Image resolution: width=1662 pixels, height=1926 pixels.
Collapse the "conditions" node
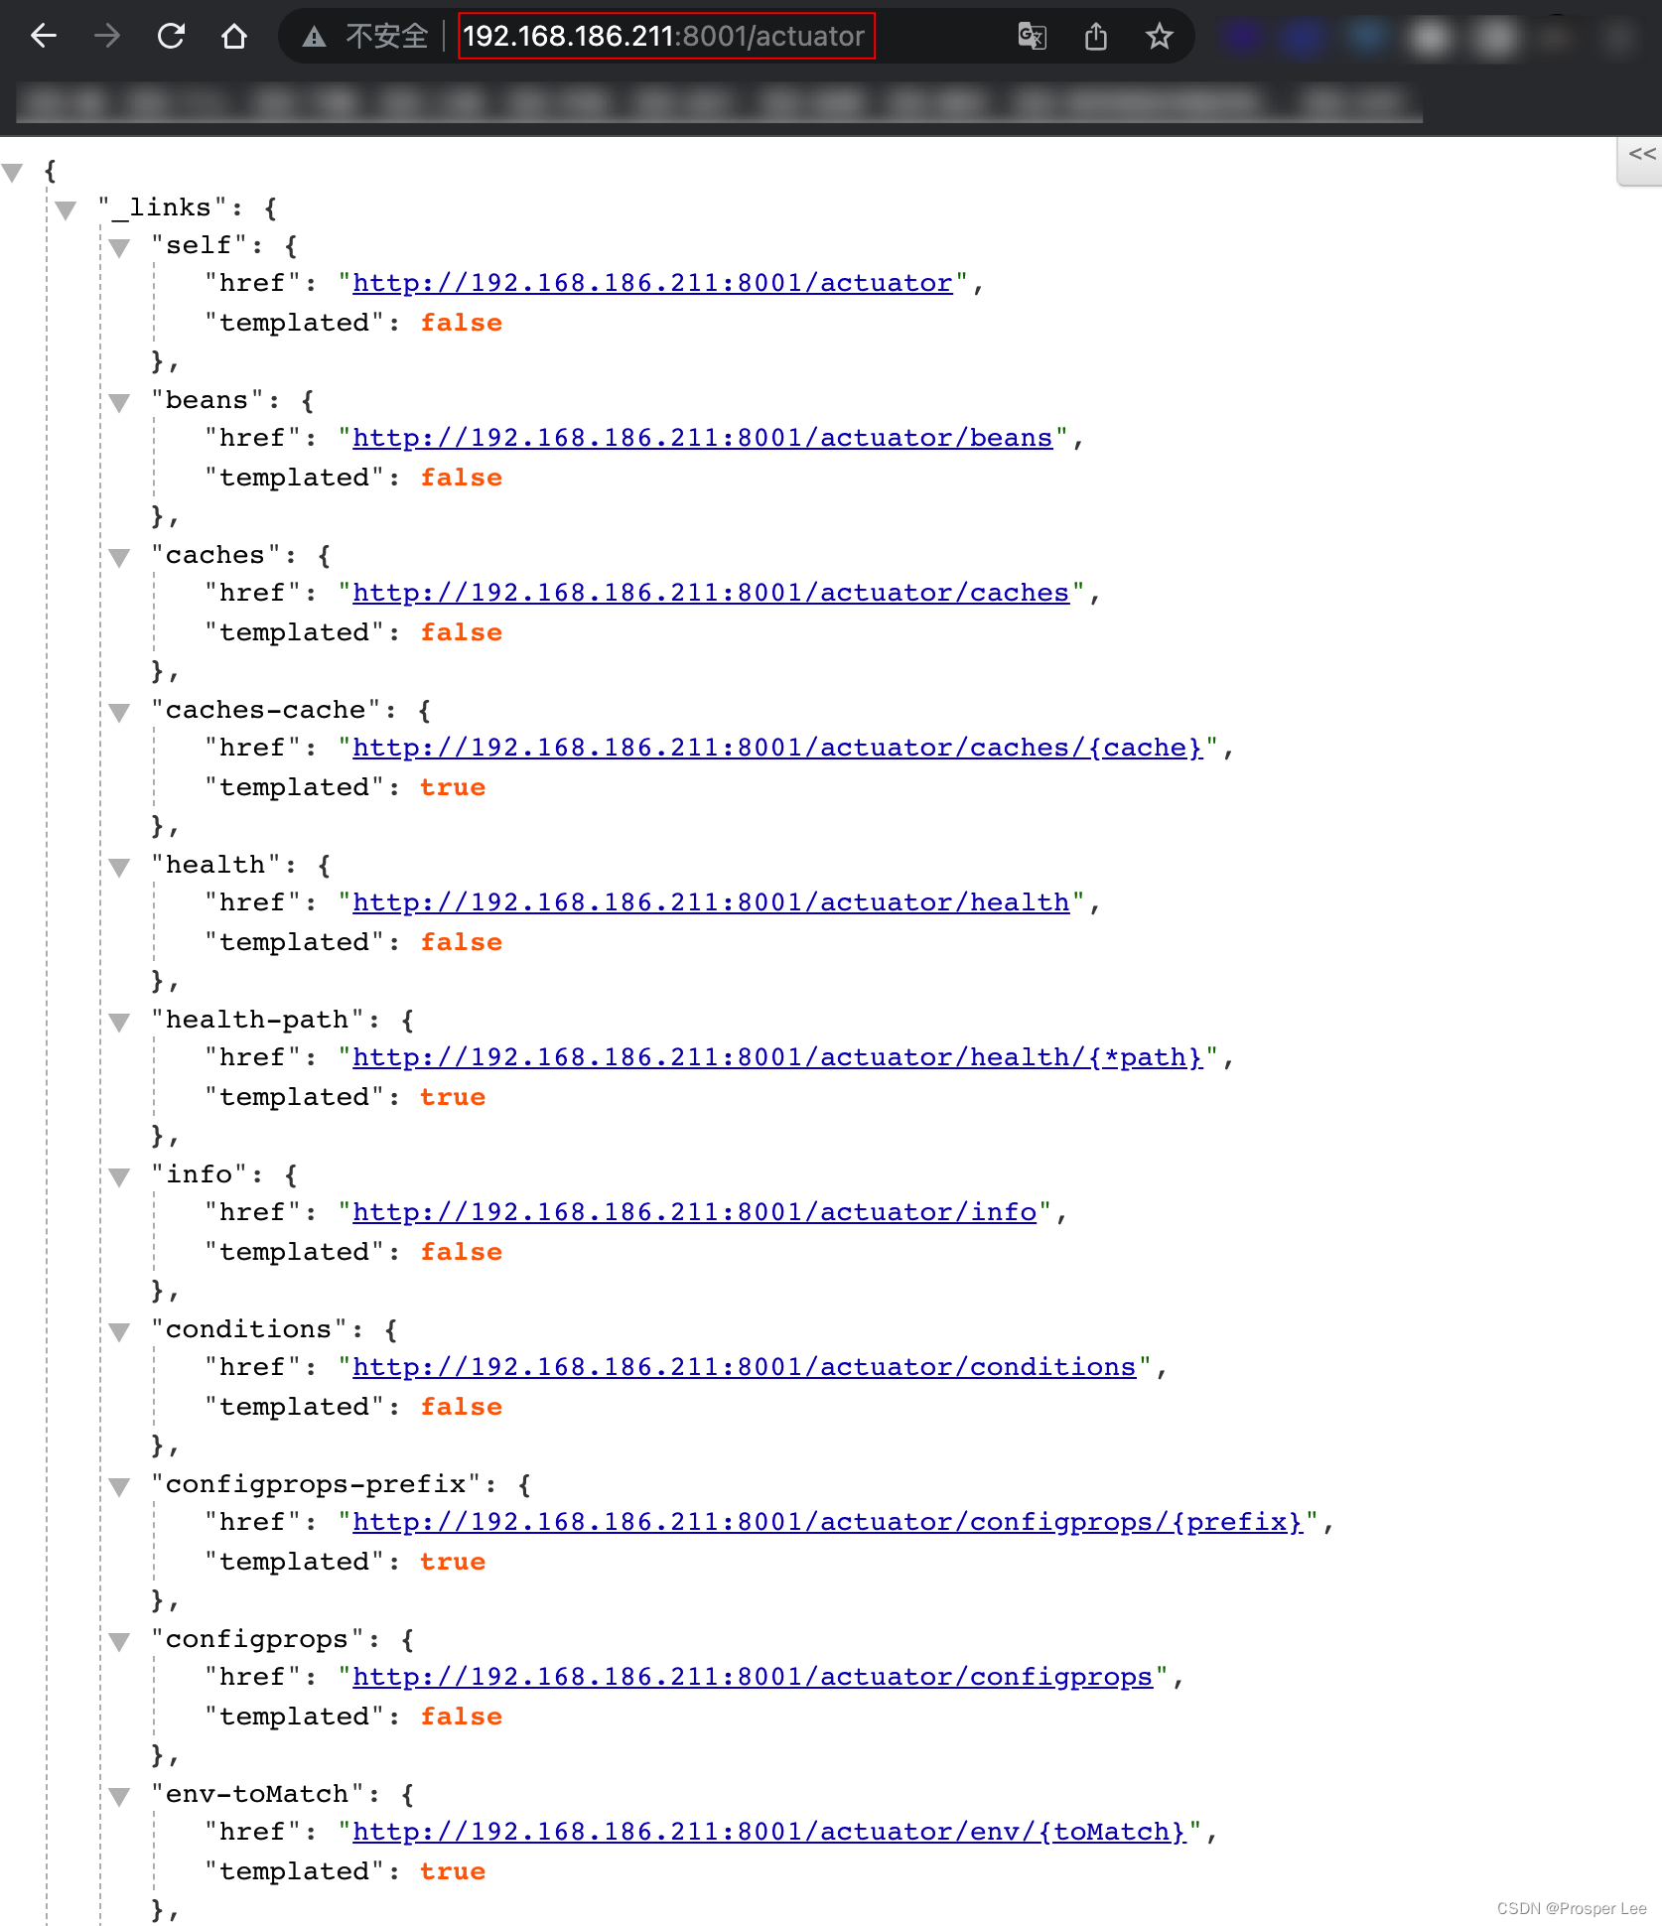click(x=120, y=1332)
